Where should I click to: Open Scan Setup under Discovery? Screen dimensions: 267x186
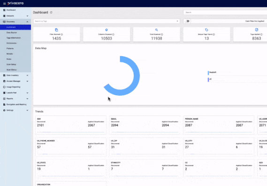(15, 65)
